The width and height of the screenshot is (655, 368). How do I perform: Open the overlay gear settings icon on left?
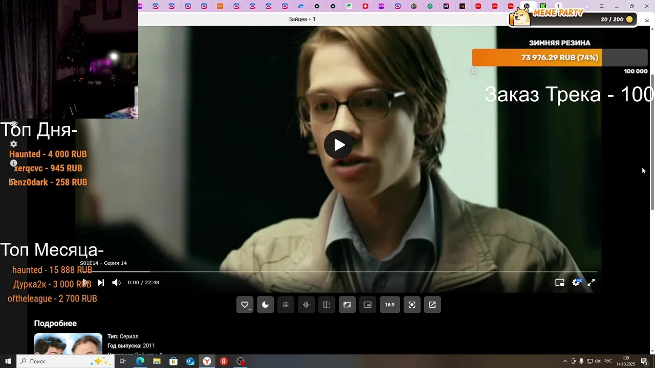pyautogui.click(x=14, y=144)
